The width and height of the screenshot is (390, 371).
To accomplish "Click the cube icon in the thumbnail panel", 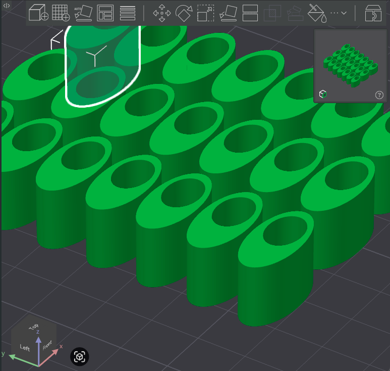I will [x=323, y=94].
